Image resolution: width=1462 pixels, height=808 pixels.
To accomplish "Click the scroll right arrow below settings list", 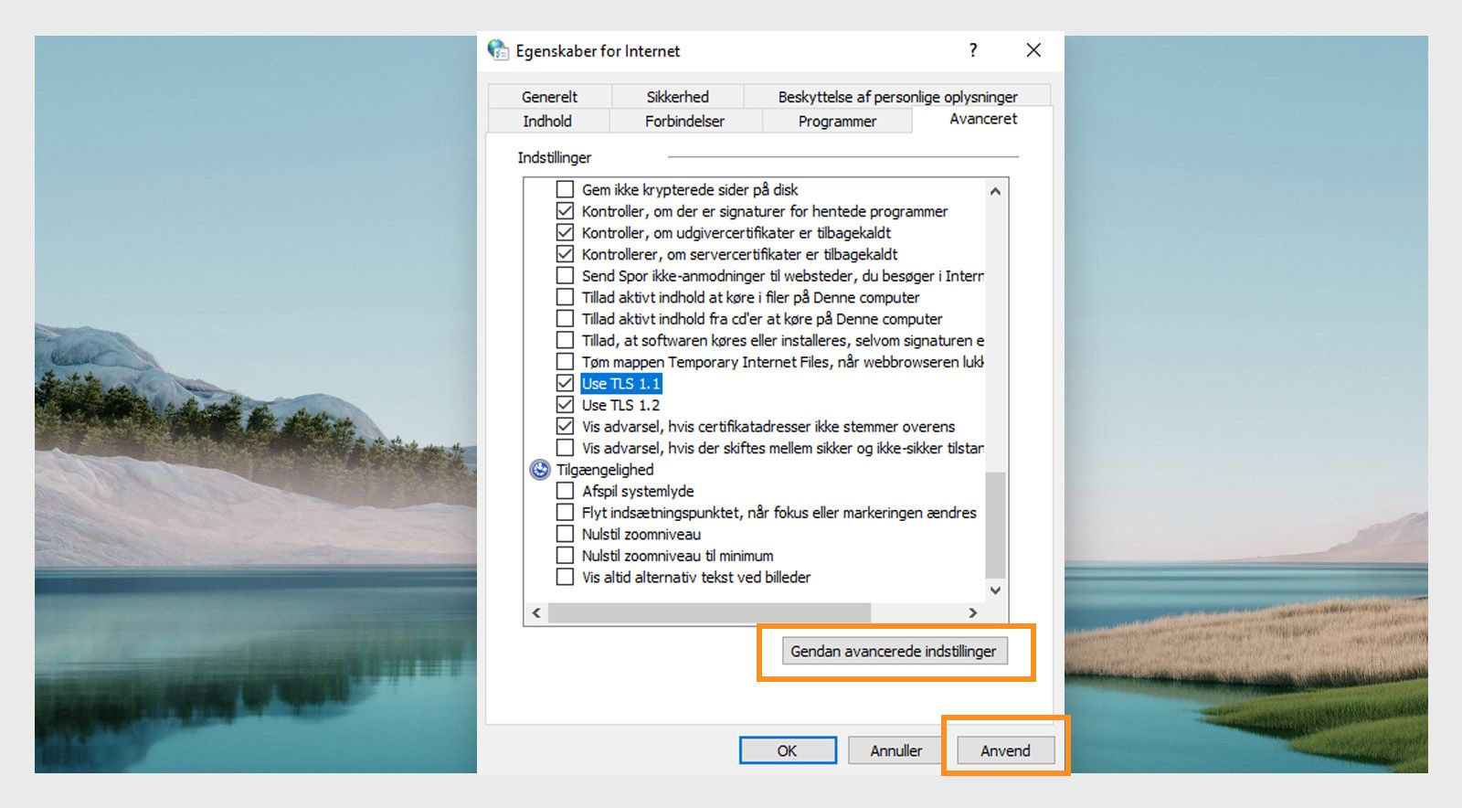I will (x=973, y=613).
